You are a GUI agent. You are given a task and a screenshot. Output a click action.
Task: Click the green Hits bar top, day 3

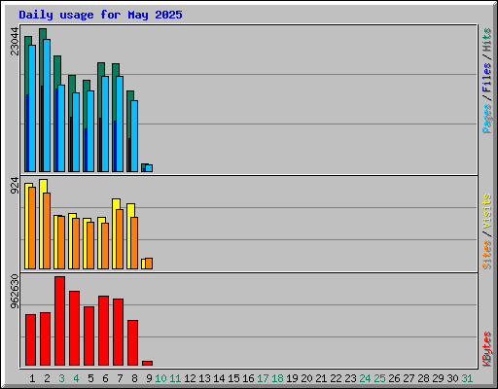(x=57, y=70)
